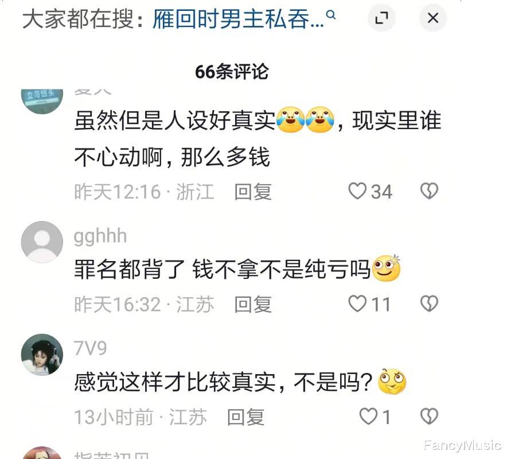Like the comment posted from 浙江
Screen dimensions: 507x459
357,191
